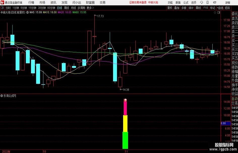This screenshot has width=238, height=153.
Task: Click the red ball marker atop indicator bar
Action: point(125,100)
